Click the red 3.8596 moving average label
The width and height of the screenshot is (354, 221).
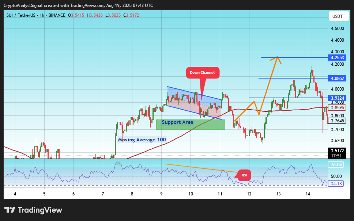pos(337,107)
